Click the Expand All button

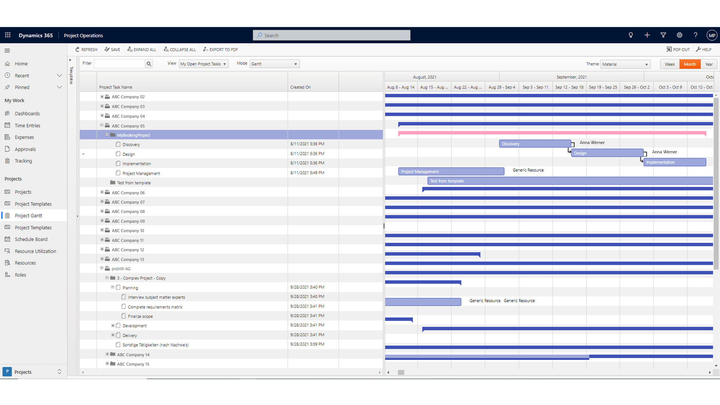coord(142,49)
